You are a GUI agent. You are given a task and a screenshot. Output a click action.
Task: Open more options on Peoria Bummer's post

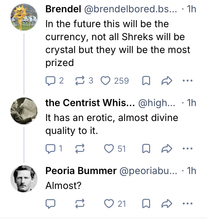tap(188, 203)
